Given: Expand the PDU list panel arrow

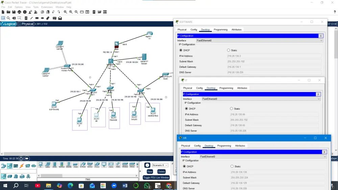Looking at the screenshot, I should pyautogui.click(x=140, y=171).
